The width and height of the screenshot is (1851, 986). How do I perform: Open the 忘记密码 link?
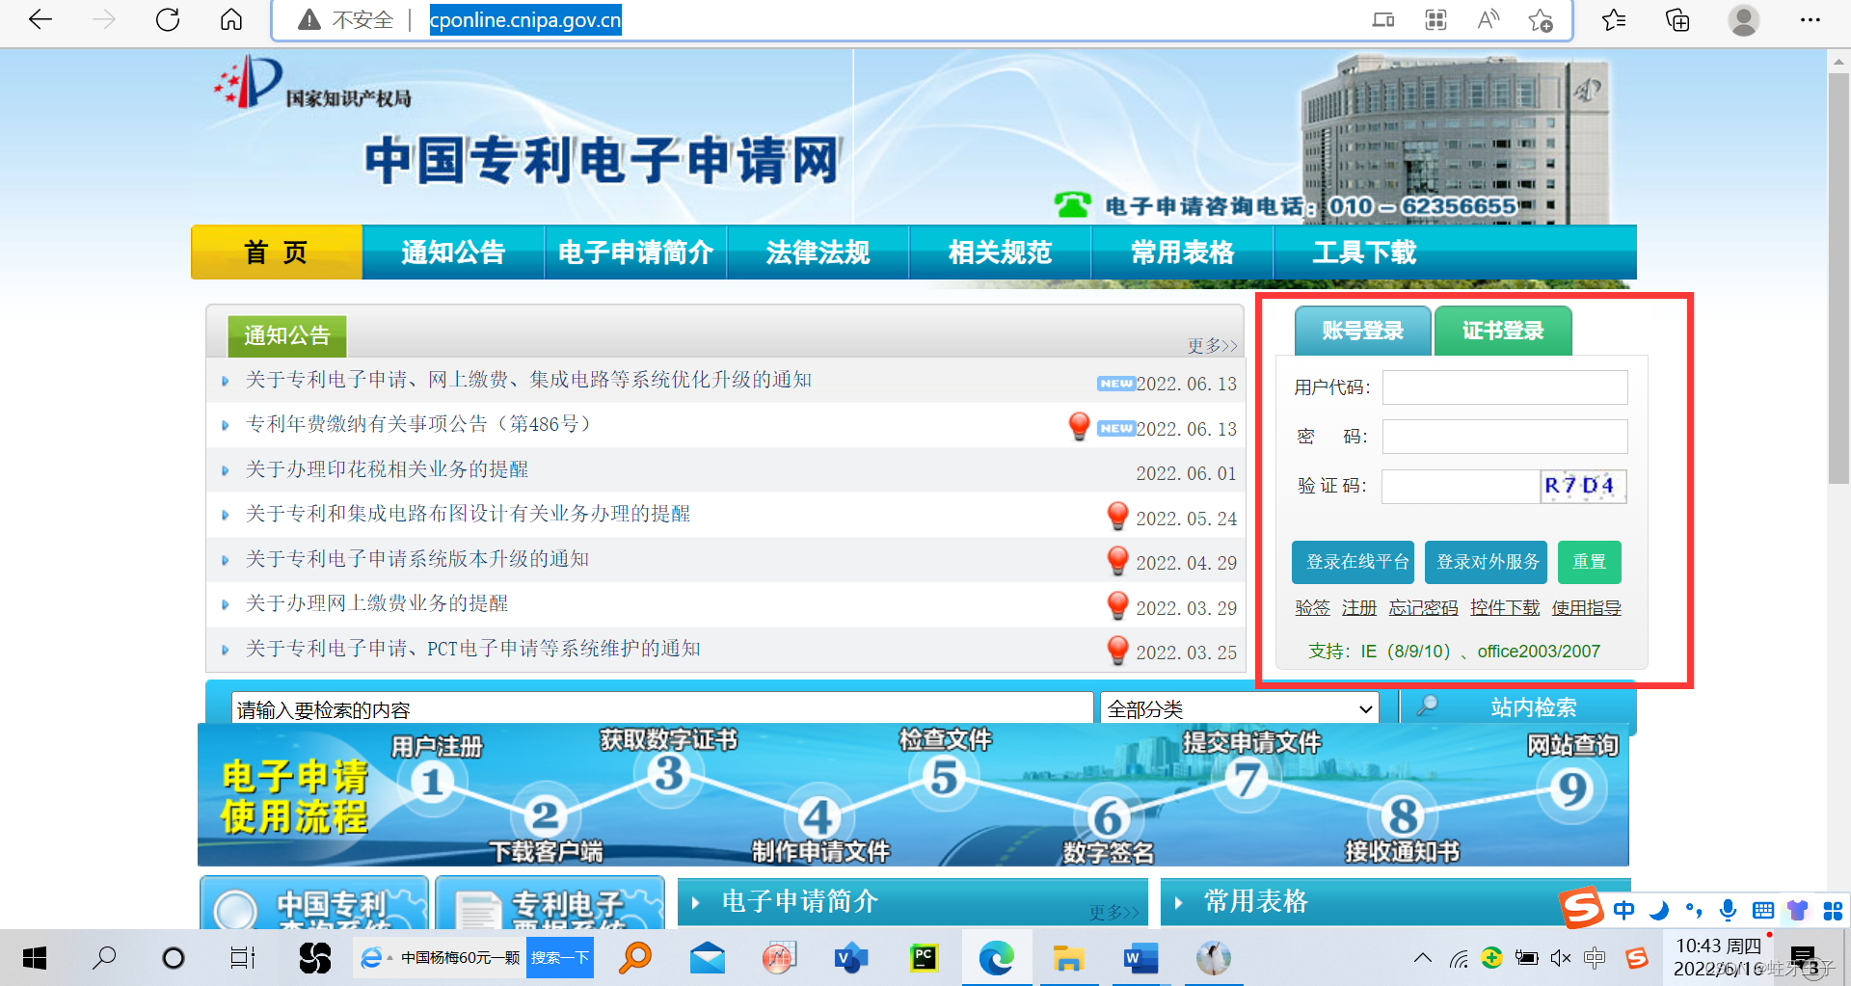pyautogui.click(x=1423, y=608)
